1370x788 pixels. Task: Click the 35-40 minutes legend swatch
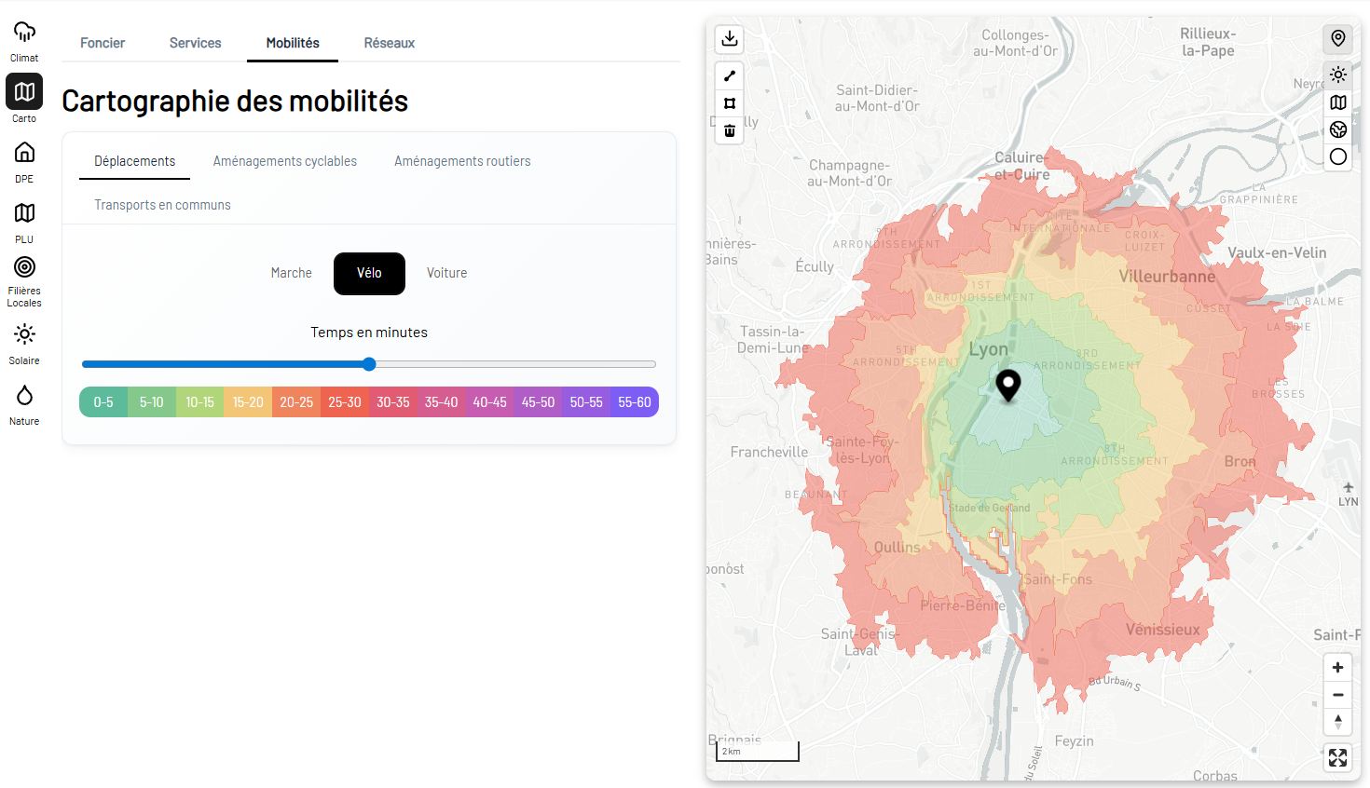coord(442,402)
